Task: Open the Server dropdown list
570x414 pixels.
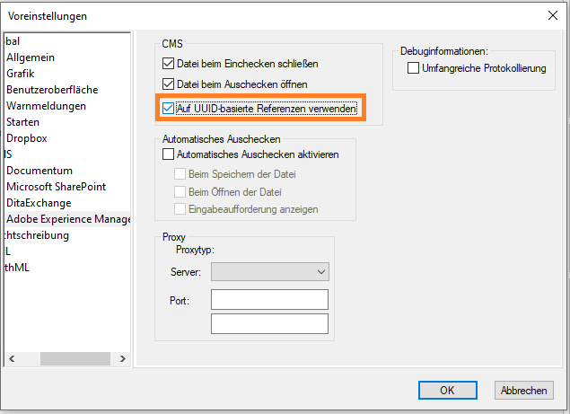Action: (269, 271)
